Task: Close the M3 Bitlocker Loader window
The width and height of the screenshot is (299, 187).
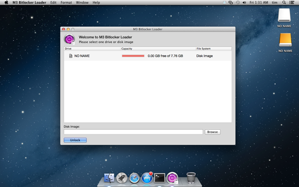Action: (63, 29)
